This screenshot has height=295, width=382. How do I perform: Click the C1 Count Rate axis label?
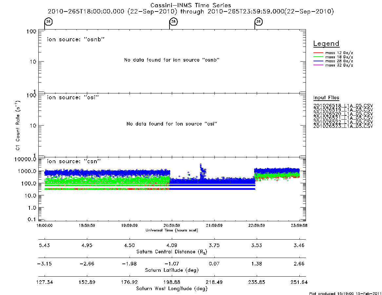(x=18, y=126)
